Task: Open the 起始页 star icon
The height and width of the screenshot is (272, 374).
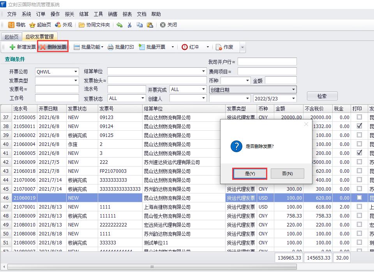Action: pyautogui.click(x=32, y=25)
